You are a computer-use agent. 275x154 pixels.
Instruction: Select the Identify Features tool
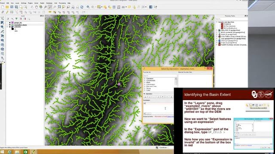(88, 7)
